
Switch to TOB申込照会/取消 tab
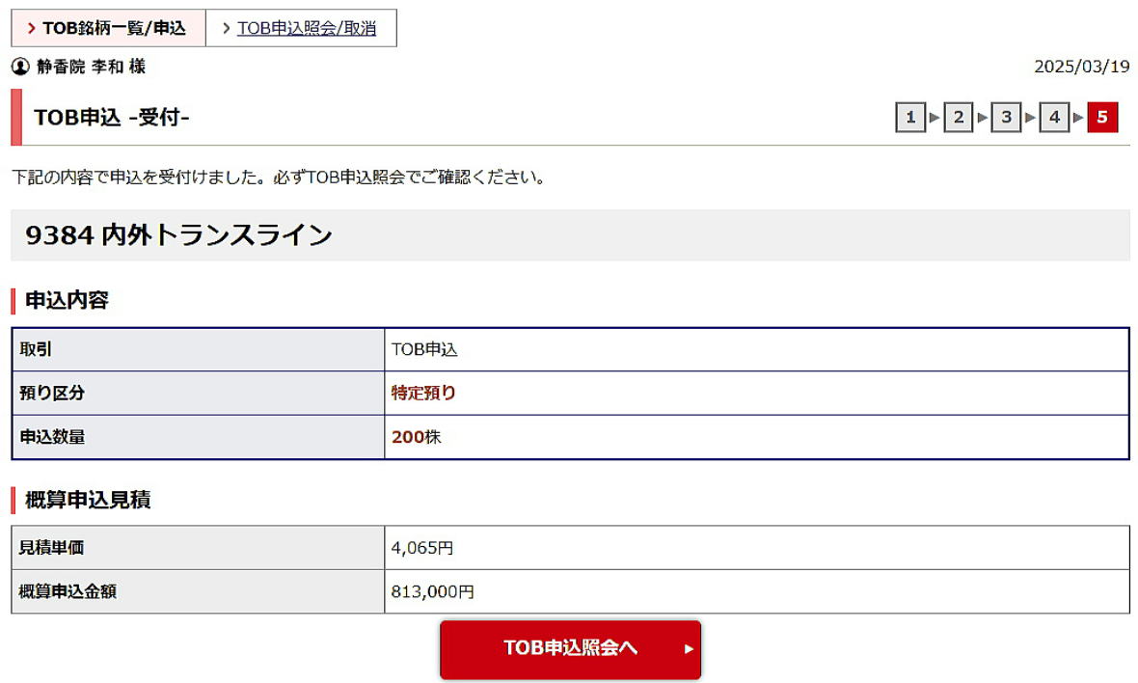tap(301, 28)
